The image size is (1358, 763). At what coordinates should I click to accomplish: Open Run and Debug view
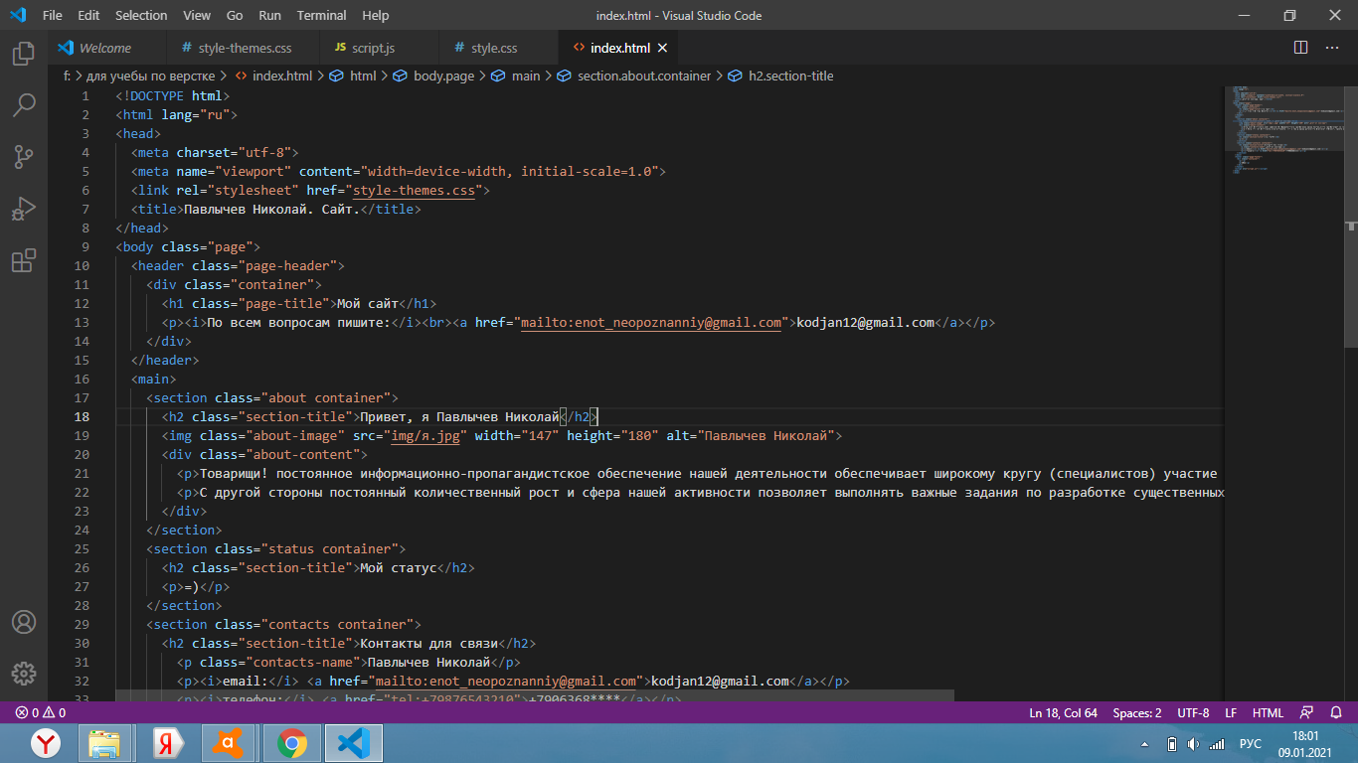click(24, 209)
